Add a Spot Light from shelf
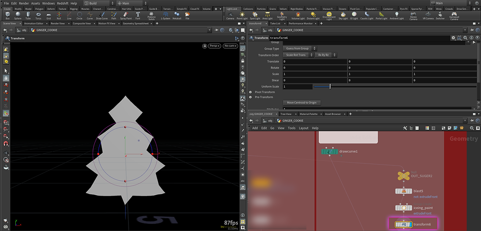This screenshot has width=481, height=231. pos(255,16)
